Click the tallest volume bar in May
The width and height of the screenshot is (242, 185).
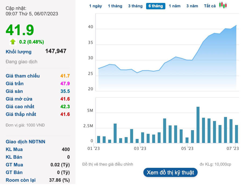198,125
